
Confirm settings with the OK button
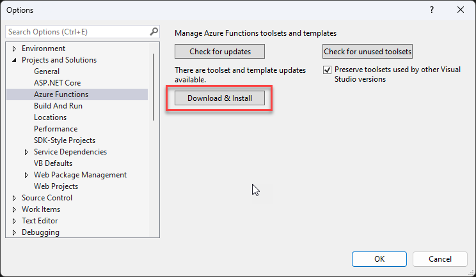[379, 259]
